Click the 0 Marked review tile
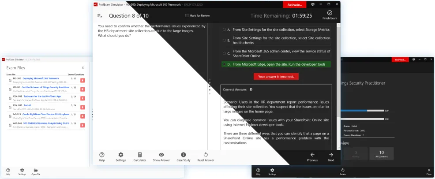 tap(356, 154)
